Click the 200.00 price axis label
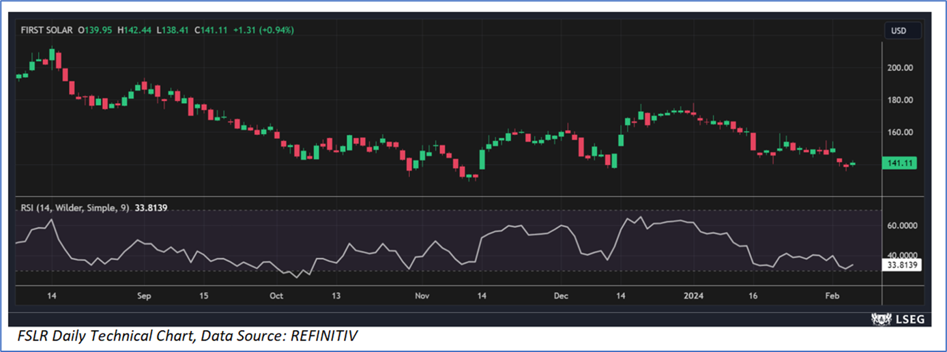Image resolution: width=947 pixels, height=352 pixels. (901, 68)
